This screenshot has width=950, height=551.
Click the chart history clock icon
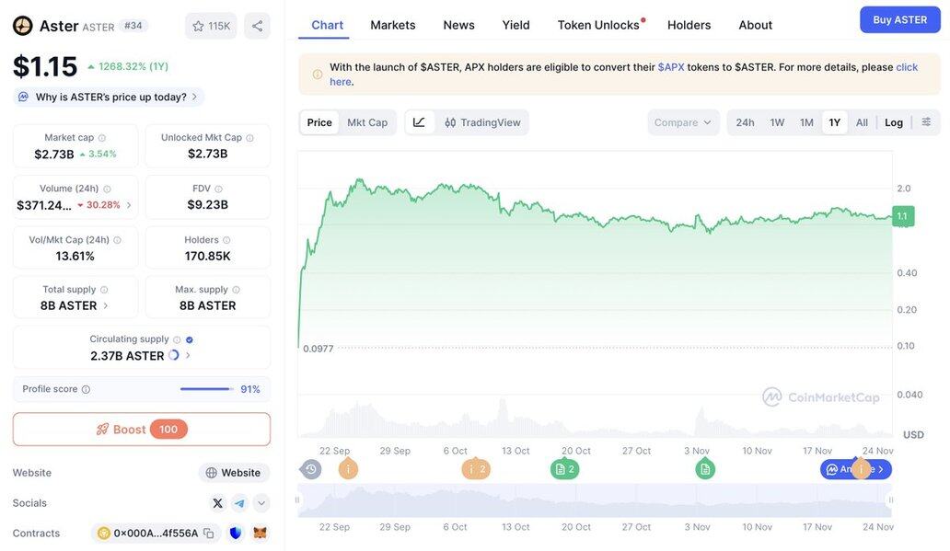(311, 469)
